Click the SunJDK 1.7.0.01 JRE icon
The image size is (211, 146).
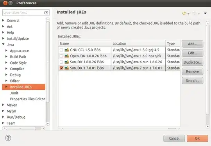click(67, 68)
